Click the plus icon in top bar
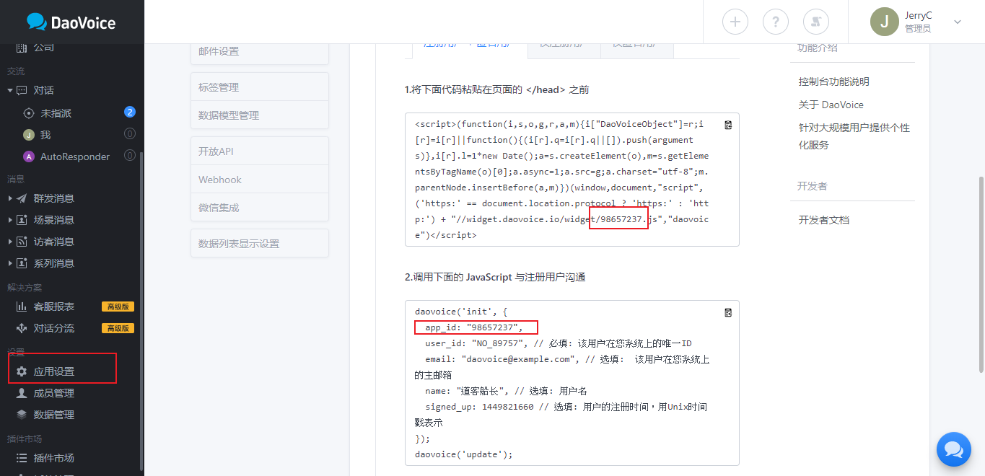Viewport: 985px width, 476px height. pos(735,22)
